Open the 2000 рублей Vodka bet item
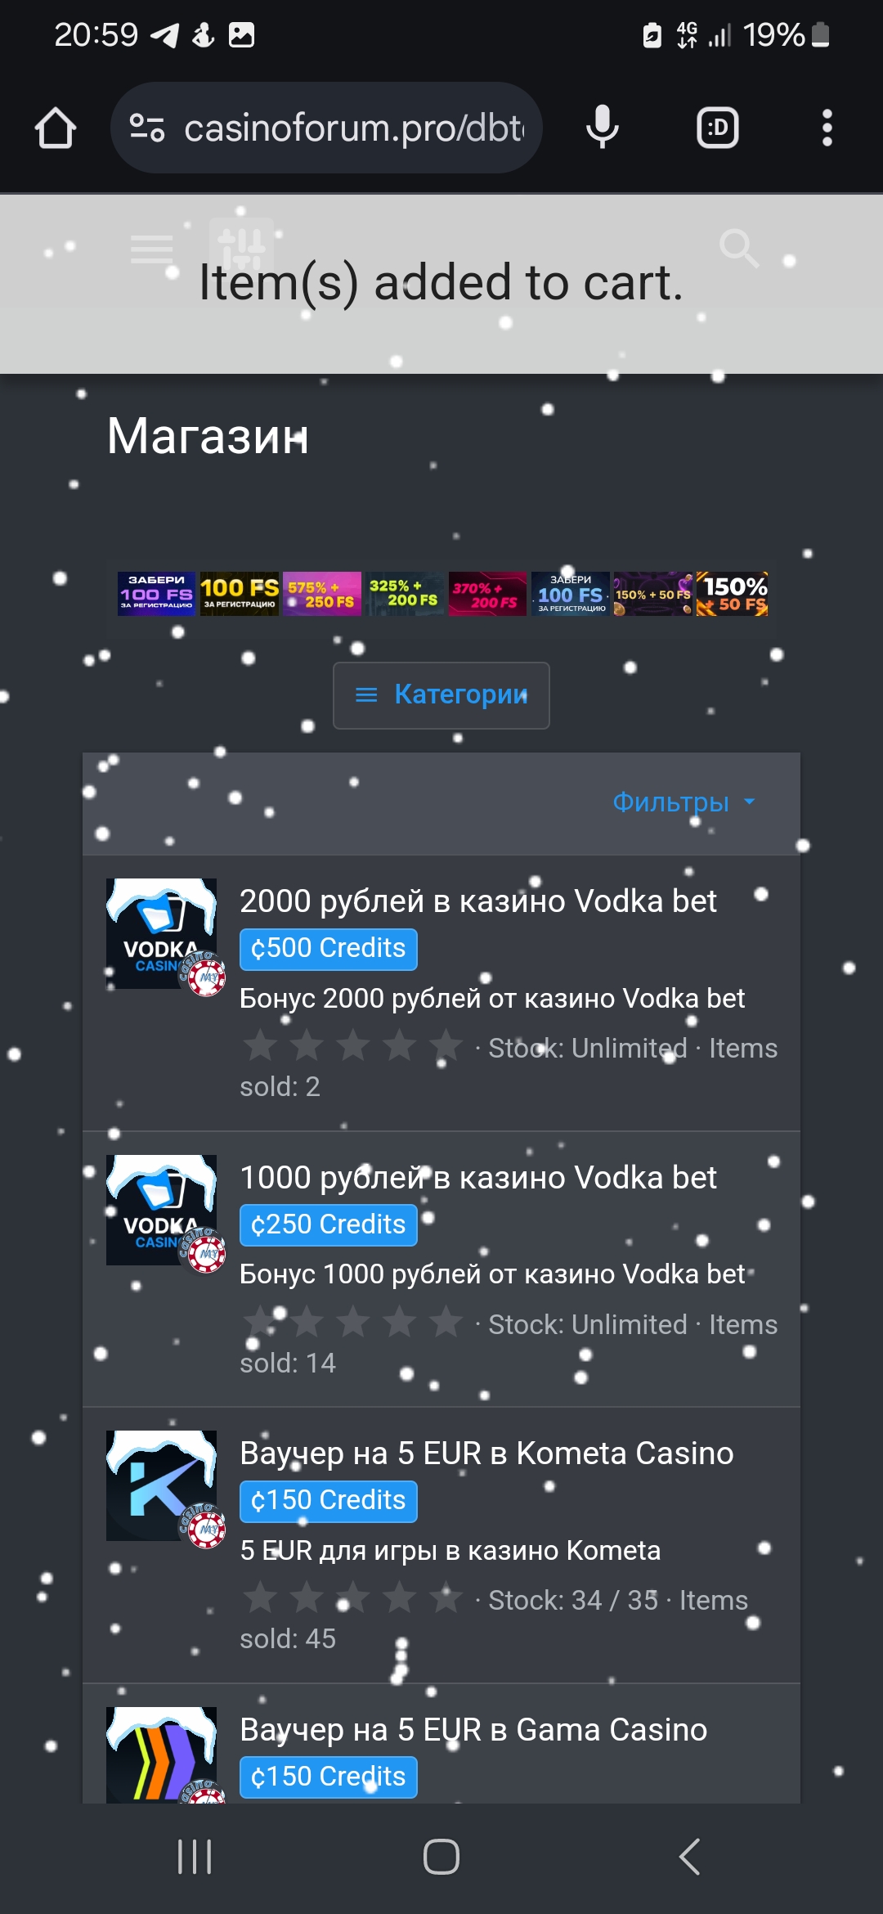Screen dimensions: 883x1914 click(477, 901)
